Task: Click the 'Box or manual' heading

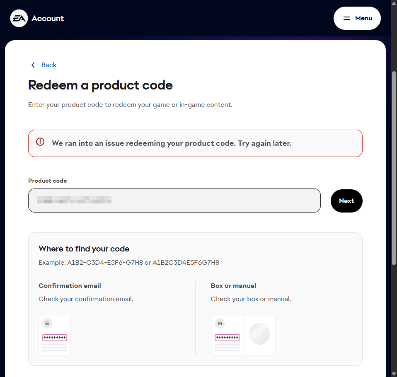Action: click(x=233, y=286)
